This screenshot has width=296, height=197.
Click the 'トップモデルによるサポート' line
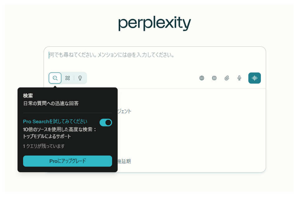[47, 136]
